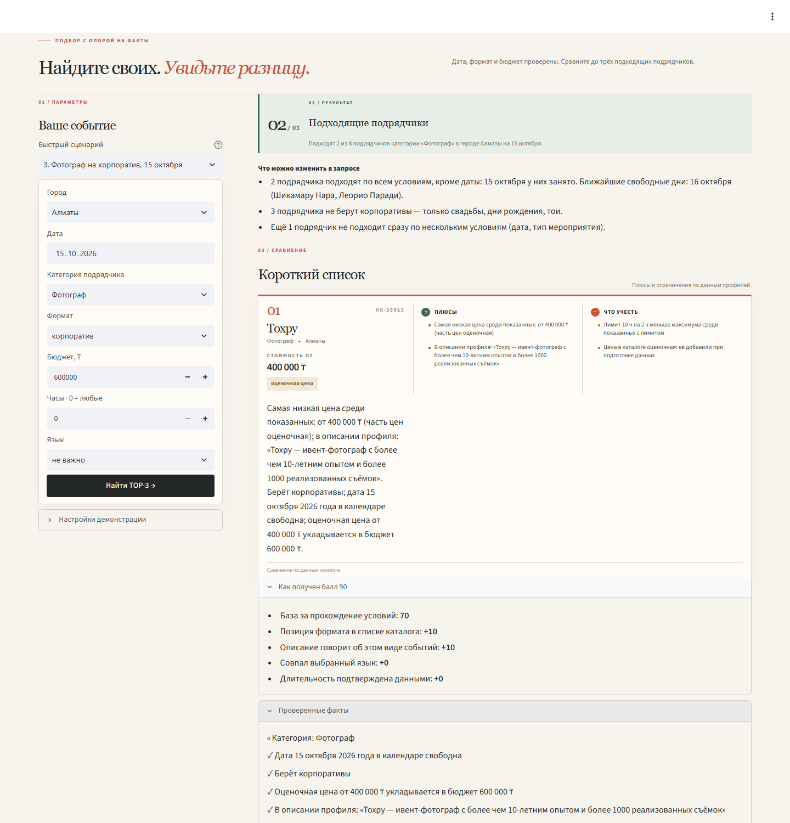Expand Настройки демонстрации section
The width and height of the screenshot is (790, 823).
pos(131,520)
